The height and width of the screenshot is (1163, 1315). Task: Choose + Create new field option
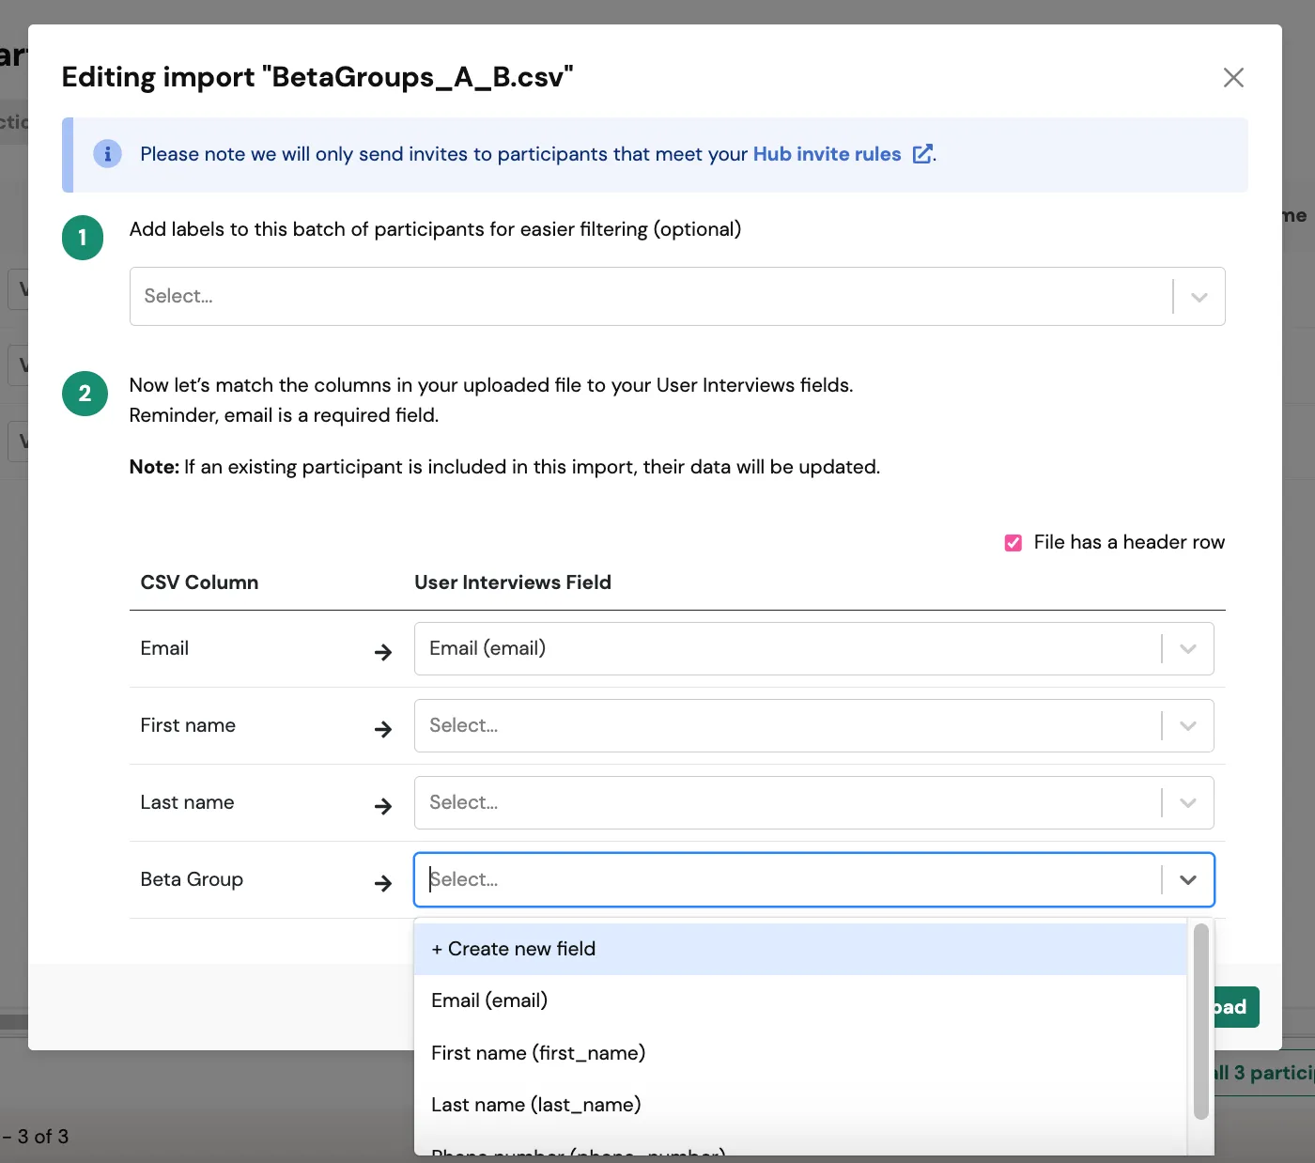tap(800, 949)
